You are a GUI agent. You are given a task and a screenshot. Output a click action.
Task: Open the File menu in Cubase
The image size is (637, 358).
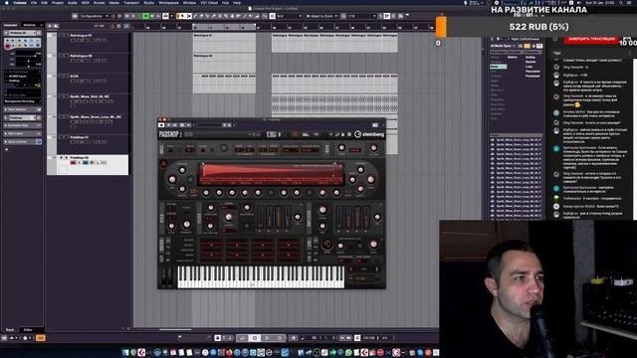pyautogui.click(x=34, y=2)
